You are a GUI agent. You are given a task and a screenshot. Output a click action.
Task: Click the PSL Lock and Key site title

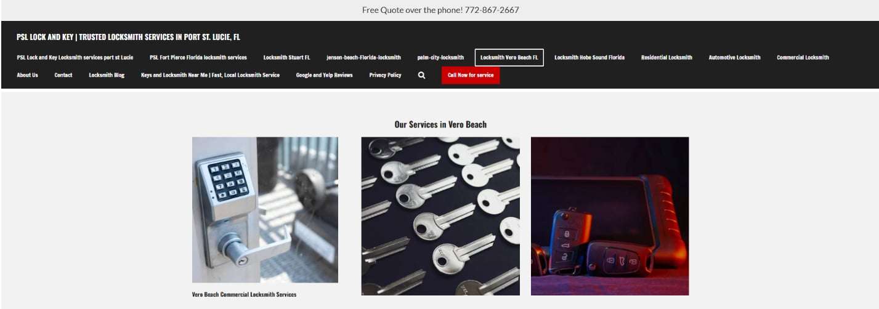(x=128, y=37)
